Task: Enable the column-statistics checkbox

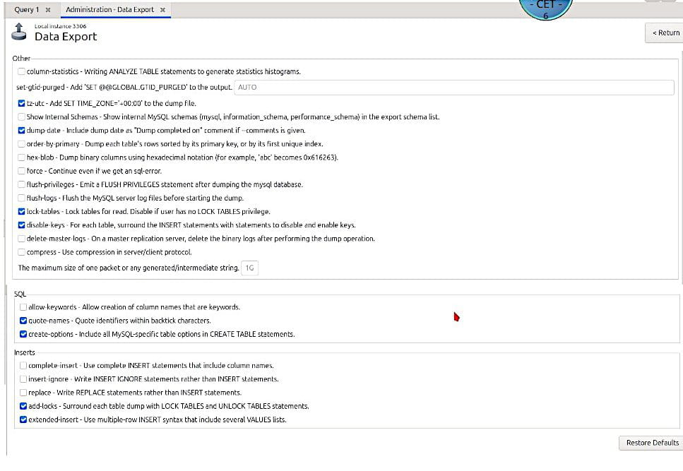Action: 21,71
